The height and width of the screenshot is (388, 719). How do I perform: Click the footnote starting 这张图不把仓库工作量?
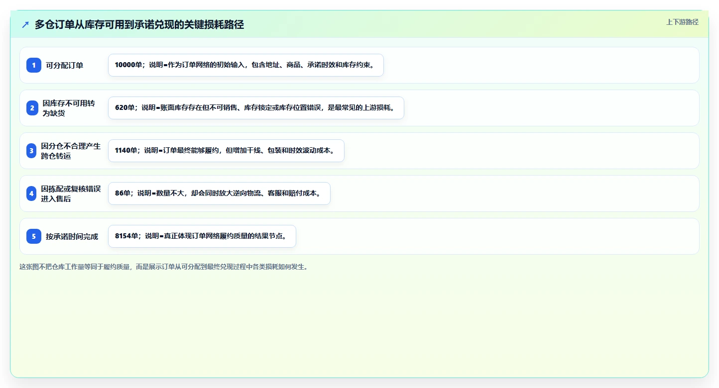[163, 267]
